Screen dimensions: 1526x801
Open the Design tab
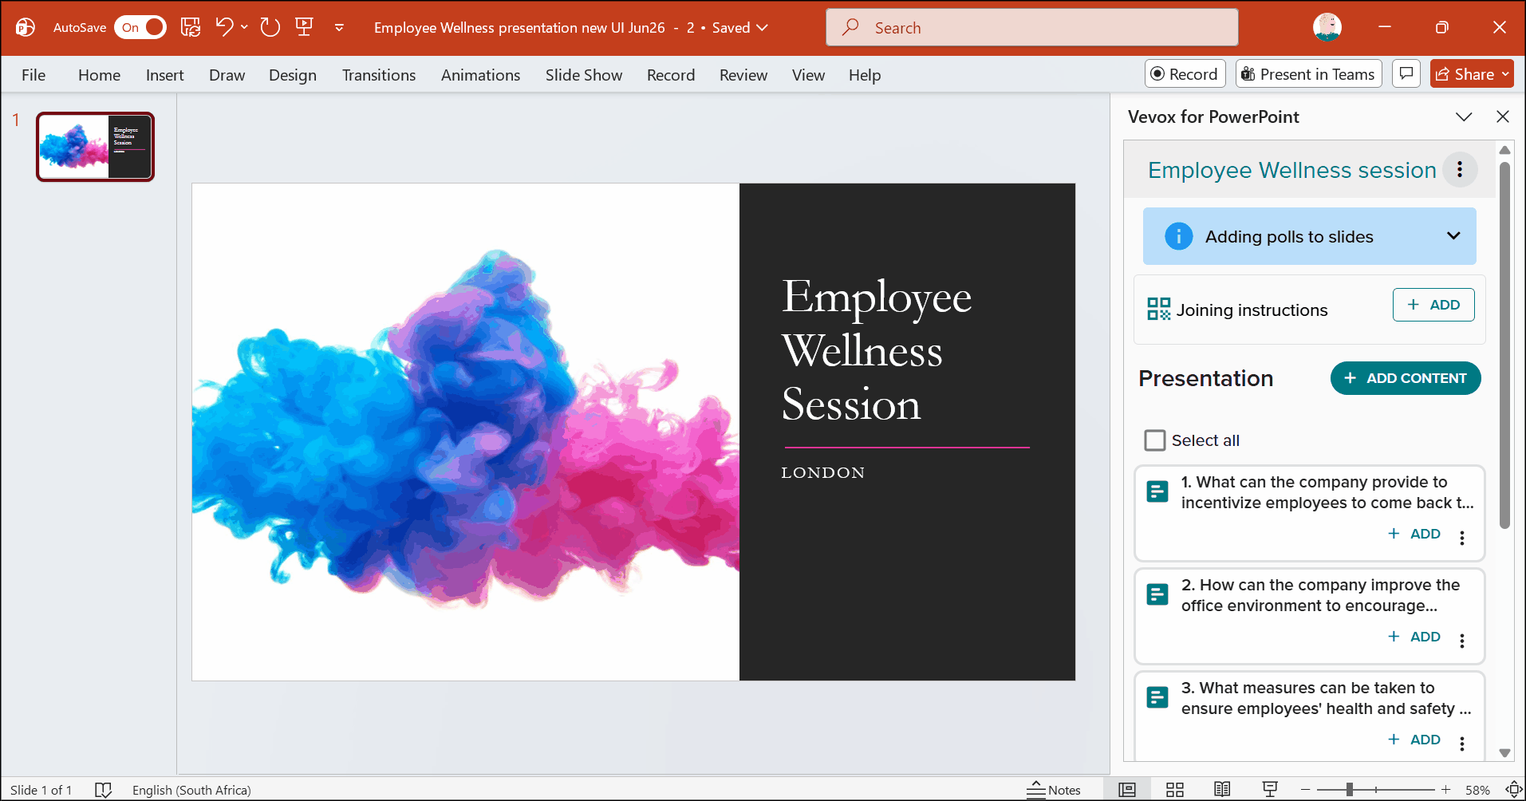(292, 75)
